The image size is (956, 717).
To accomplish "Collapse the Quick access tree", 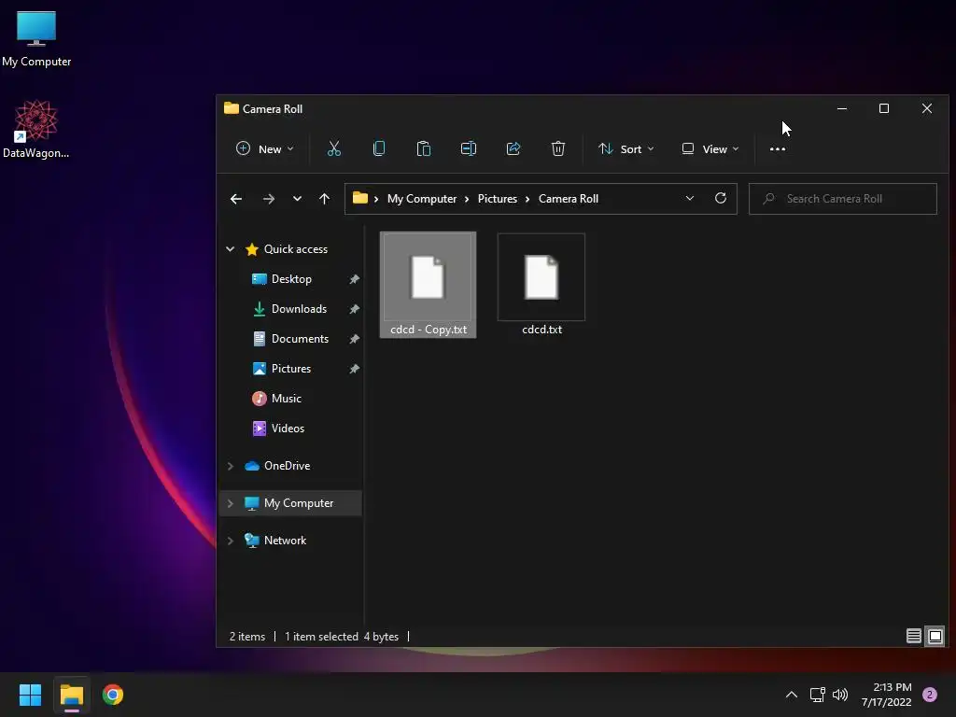I will (230, 248).
